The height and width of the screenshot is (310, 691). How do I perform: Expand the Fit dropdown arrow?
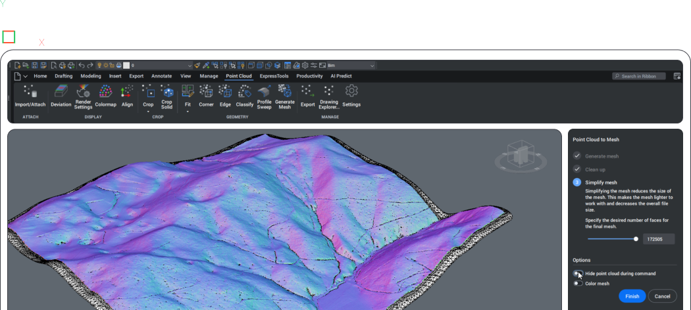click(x=188, y=112)
